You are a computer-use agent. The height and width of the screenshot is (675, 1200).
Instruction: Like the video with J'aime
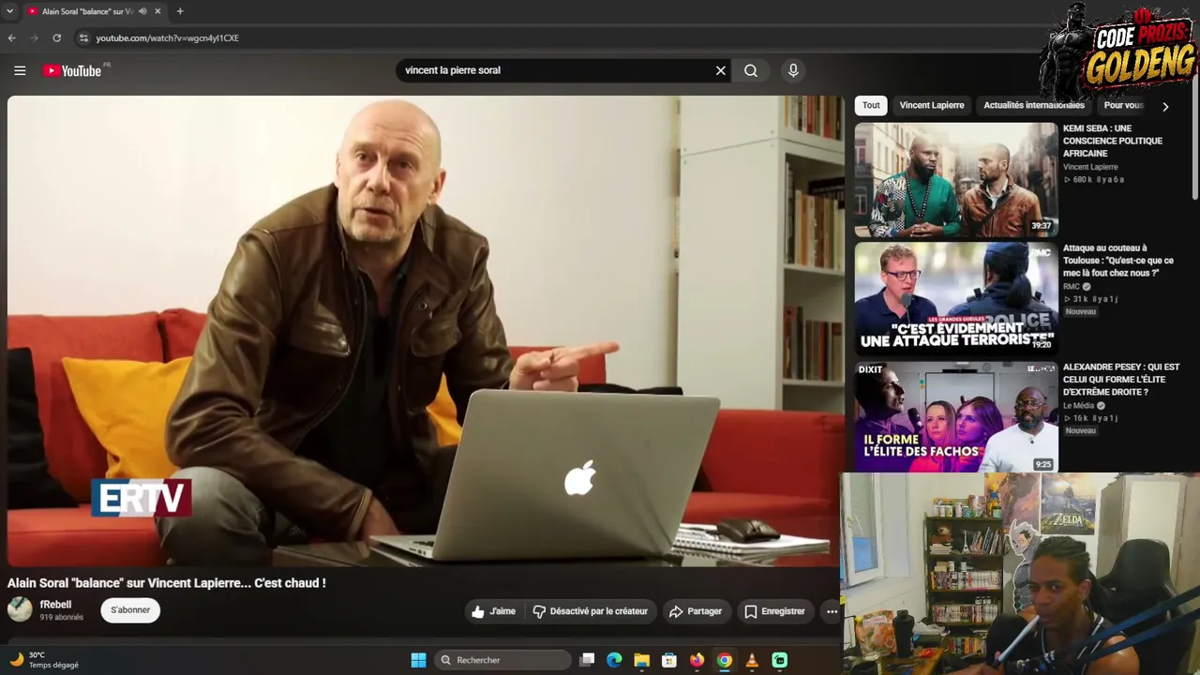point(494,611)
